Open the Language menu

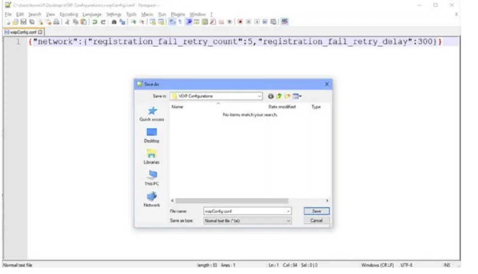(92, 15)
